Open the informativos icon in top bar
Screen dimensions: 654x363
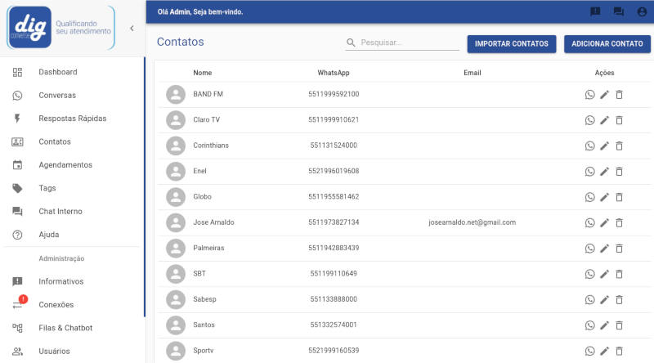596,11
